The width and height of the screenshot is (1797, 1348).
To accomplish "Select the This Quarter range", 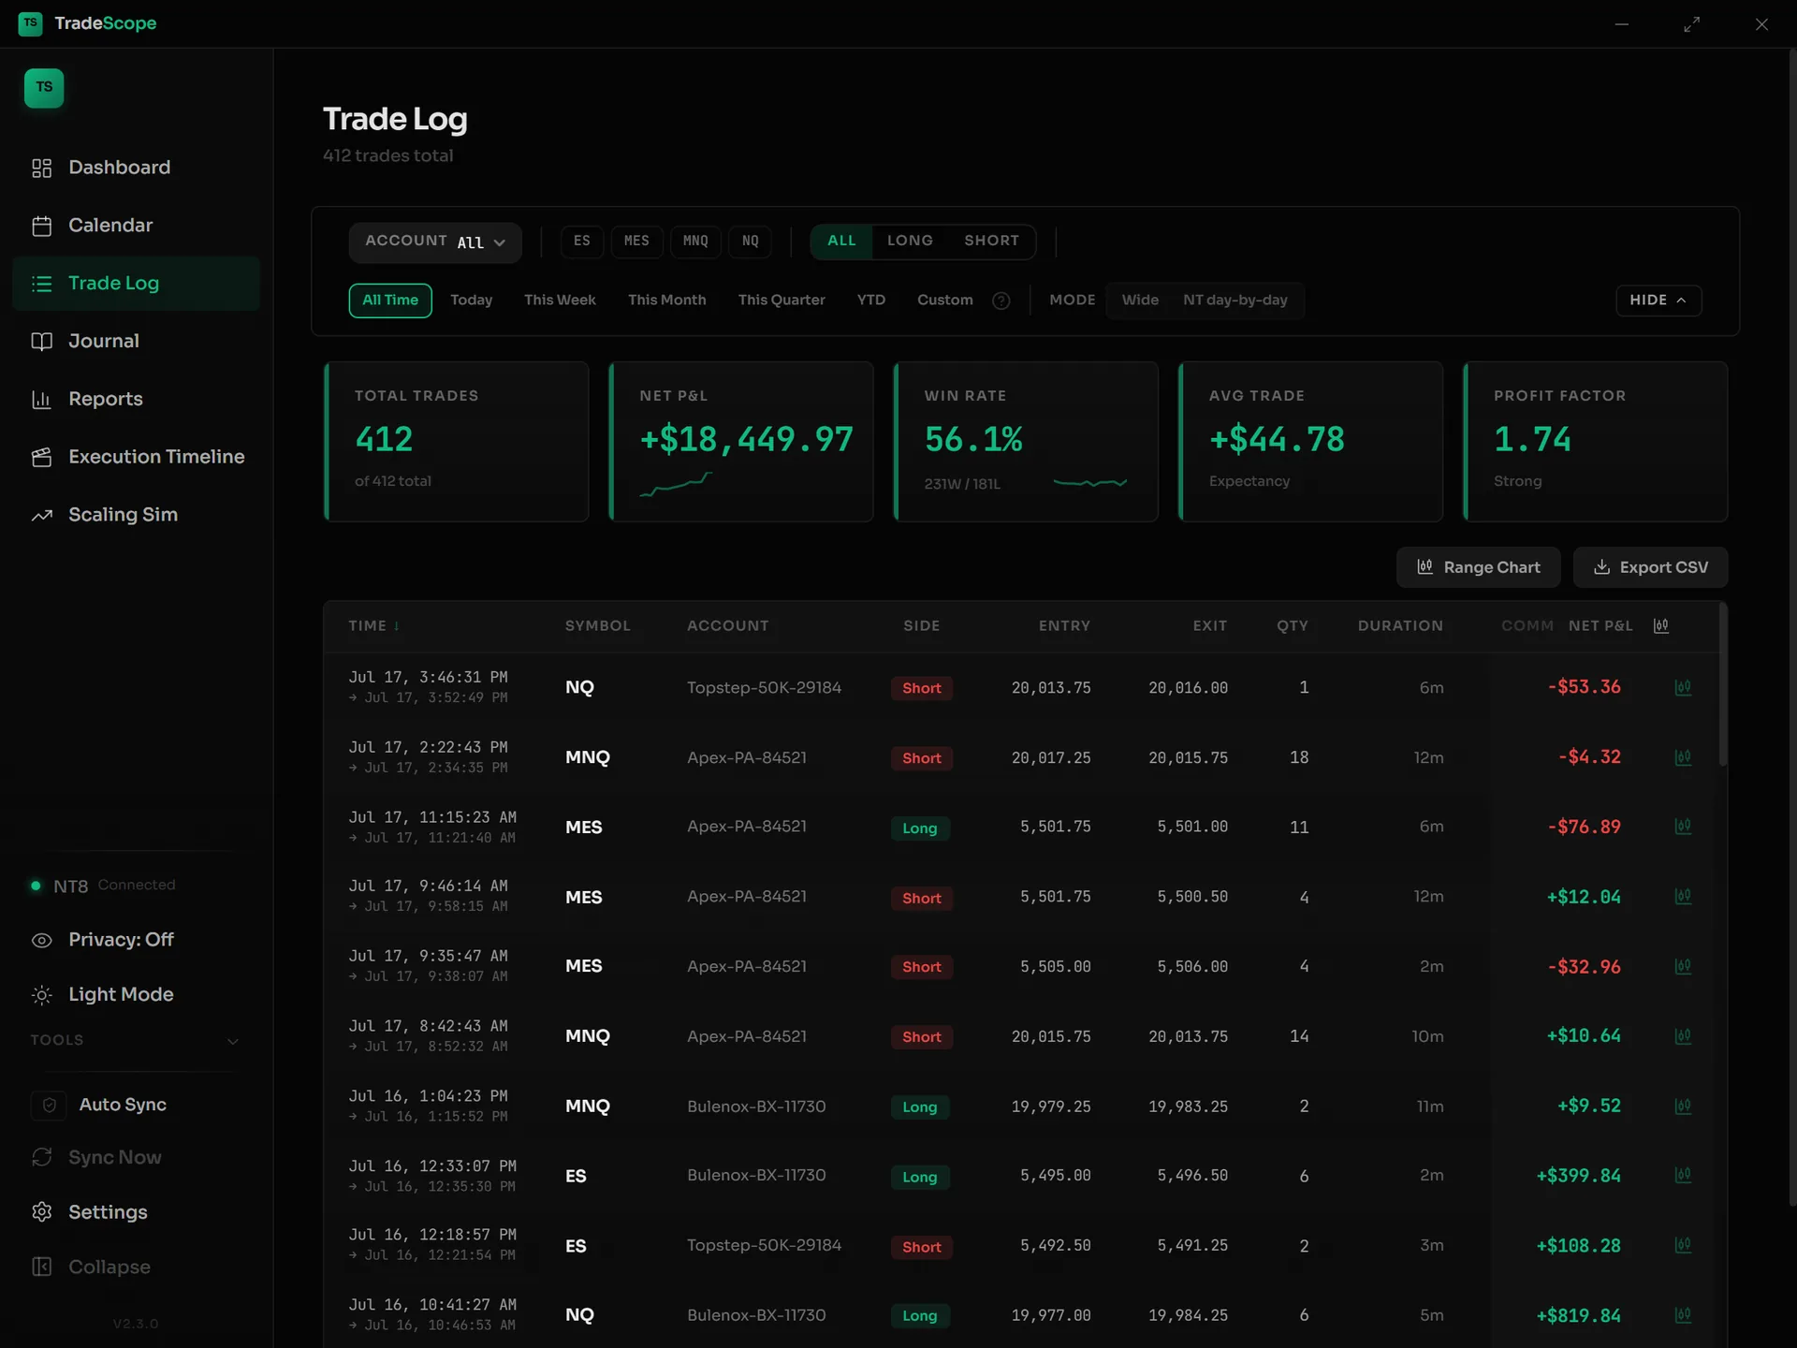I will 782,300.
